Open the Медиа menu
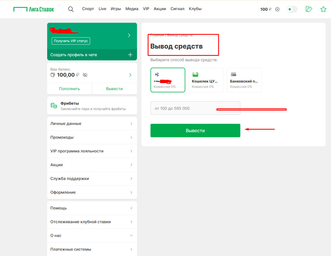The image size is (331, 256). [x=132, y=9]
